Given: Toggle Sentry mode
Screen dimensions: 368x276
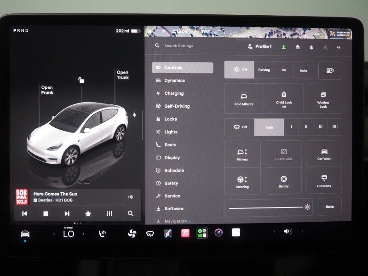Looking at the screenshot, I should point(283,181).
